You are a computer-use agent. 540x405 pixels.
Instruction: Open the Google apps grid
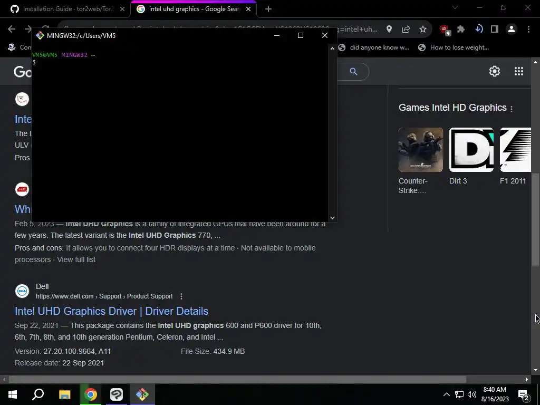(519, 71)
